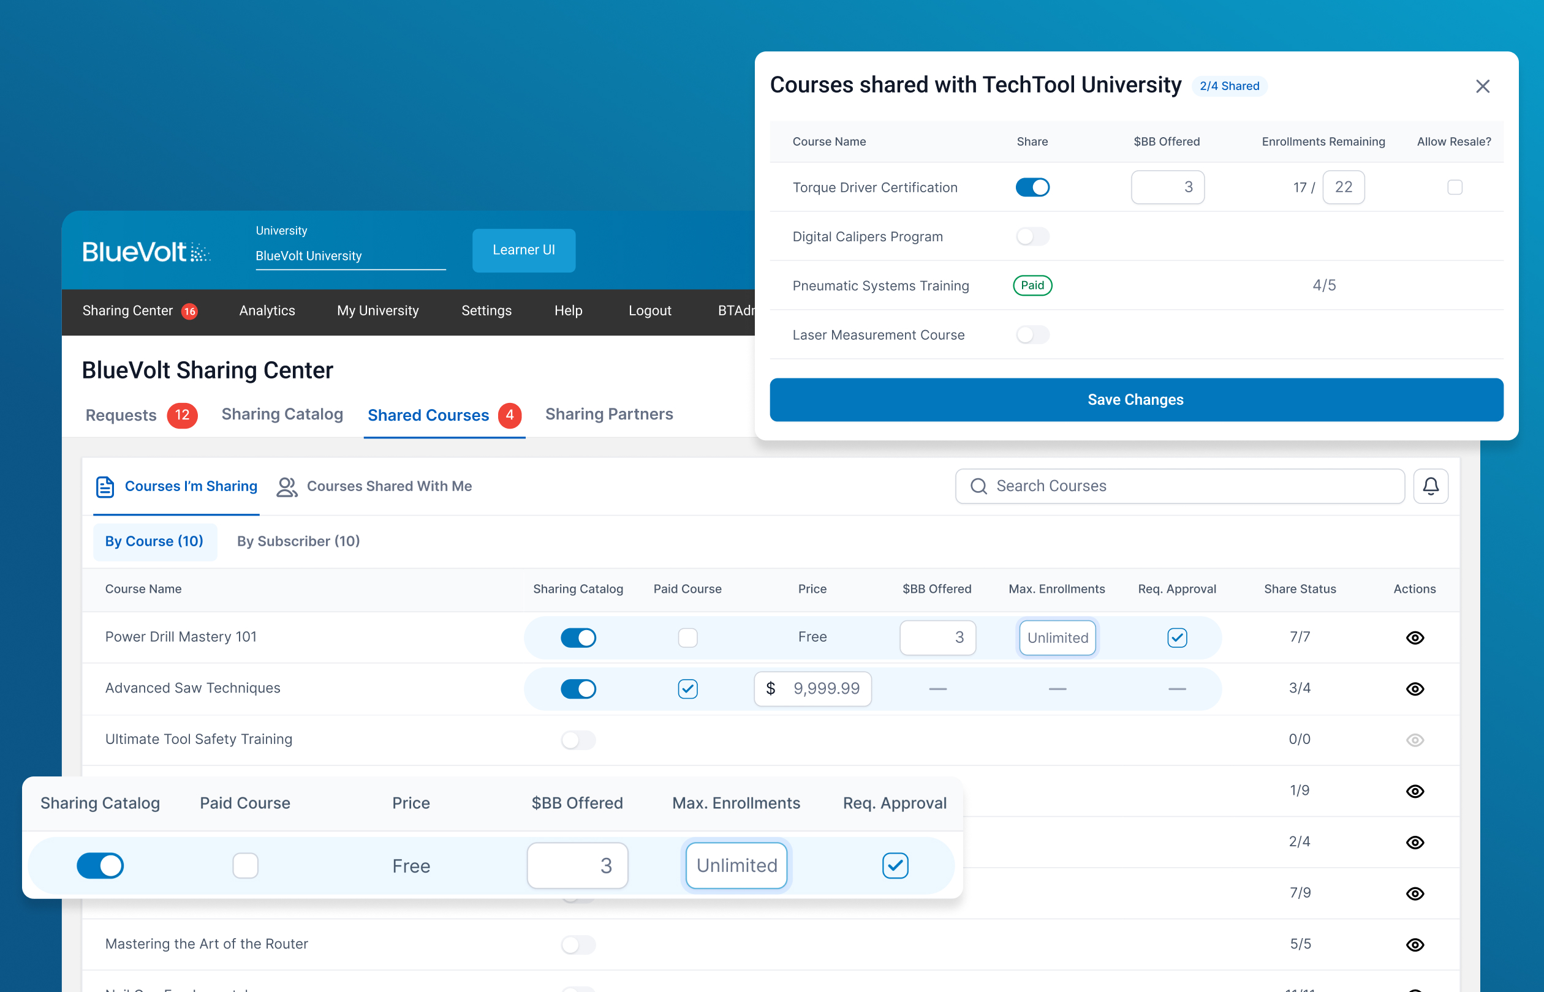Viewport: 1544px width, 992px height.
Task: Open the Settings menu item
Action: click(x=486, y=311)
